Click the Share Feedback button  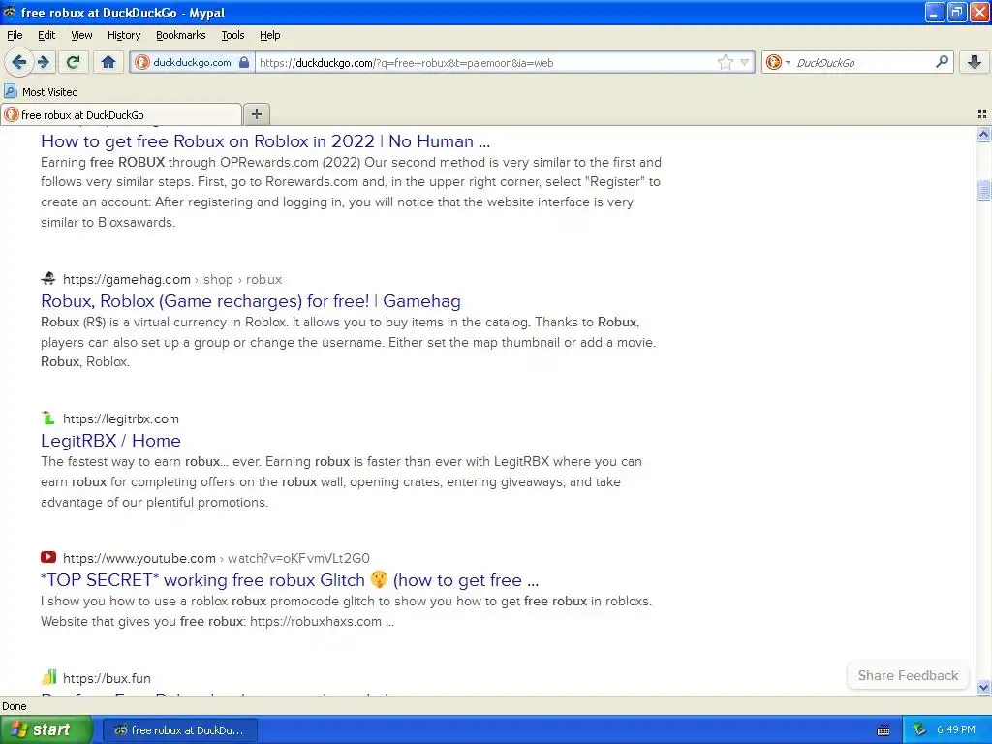pos(908,675)
